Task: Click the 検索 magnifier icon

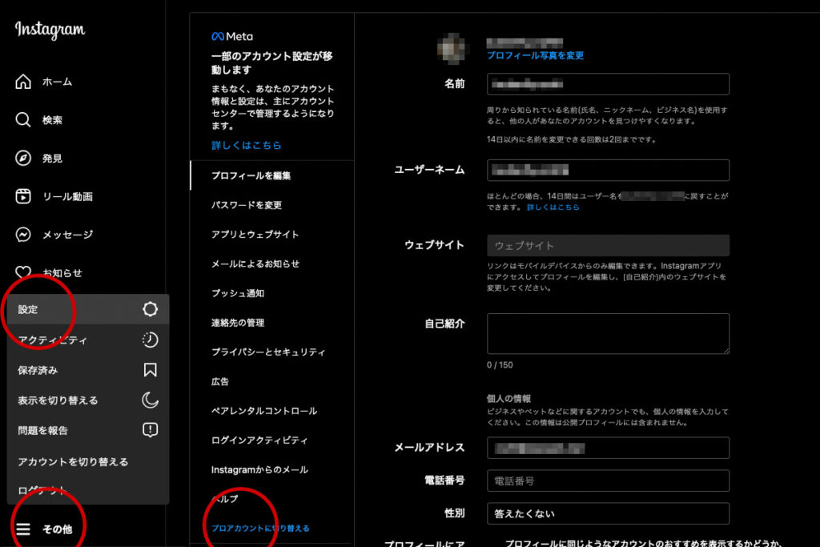Action: click(23, 120)
